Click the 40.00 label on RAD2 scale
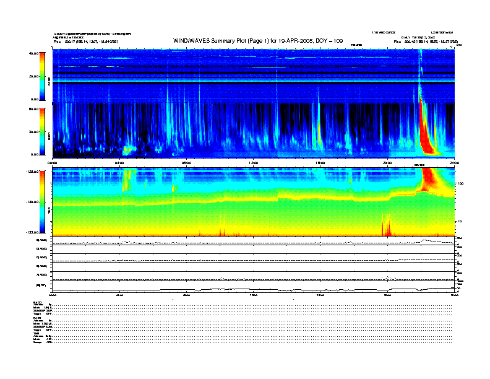490x379 pixels. pos(33,53)
